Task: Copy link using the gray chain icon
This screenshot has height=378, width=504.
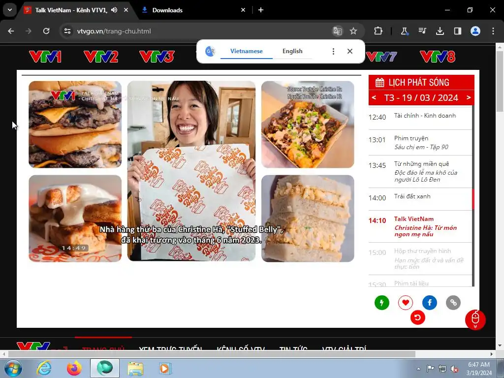Action: tap(453, 303)
